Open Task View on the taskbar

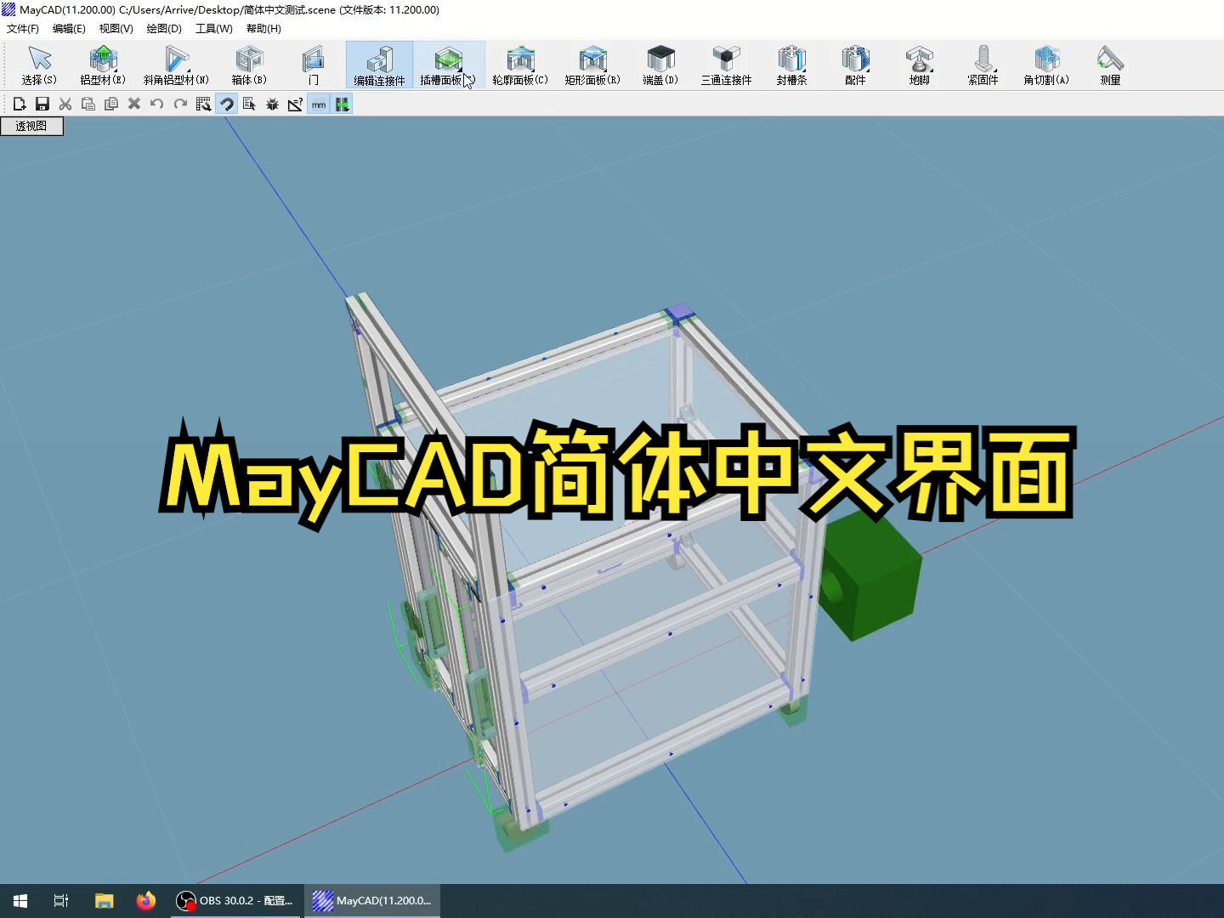pyautogui.click(x=61, y=900)
